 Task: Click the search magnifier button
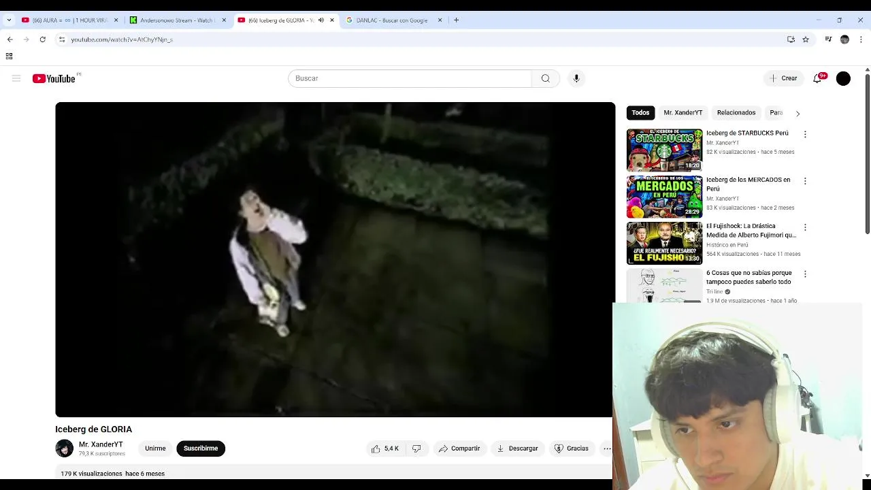tap(546, 78)
